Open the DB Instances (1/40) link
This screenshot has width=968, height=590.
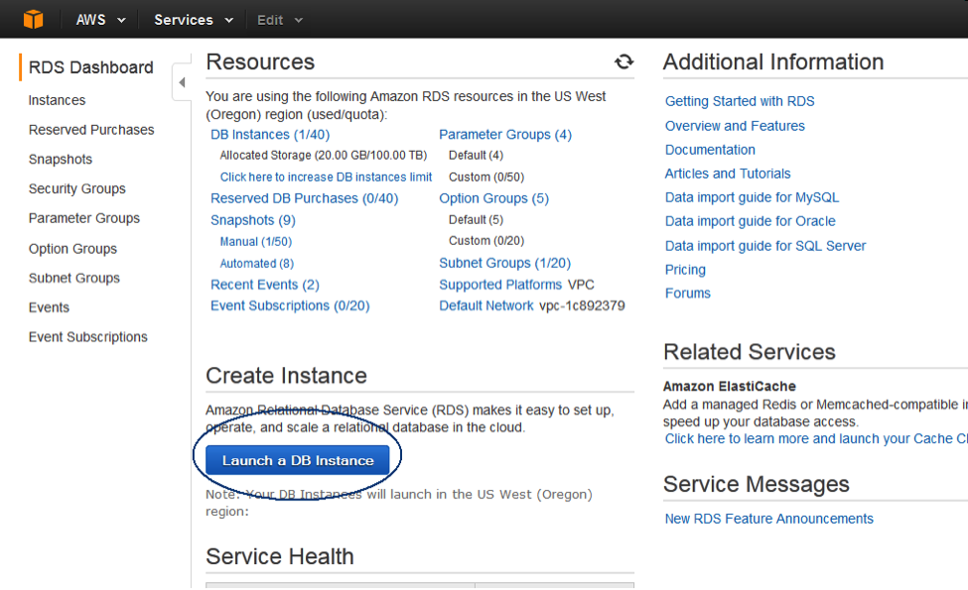[270, 135]
